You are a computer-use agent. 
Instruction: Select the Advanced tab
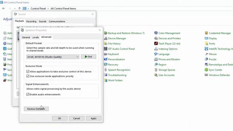[46, 37]
